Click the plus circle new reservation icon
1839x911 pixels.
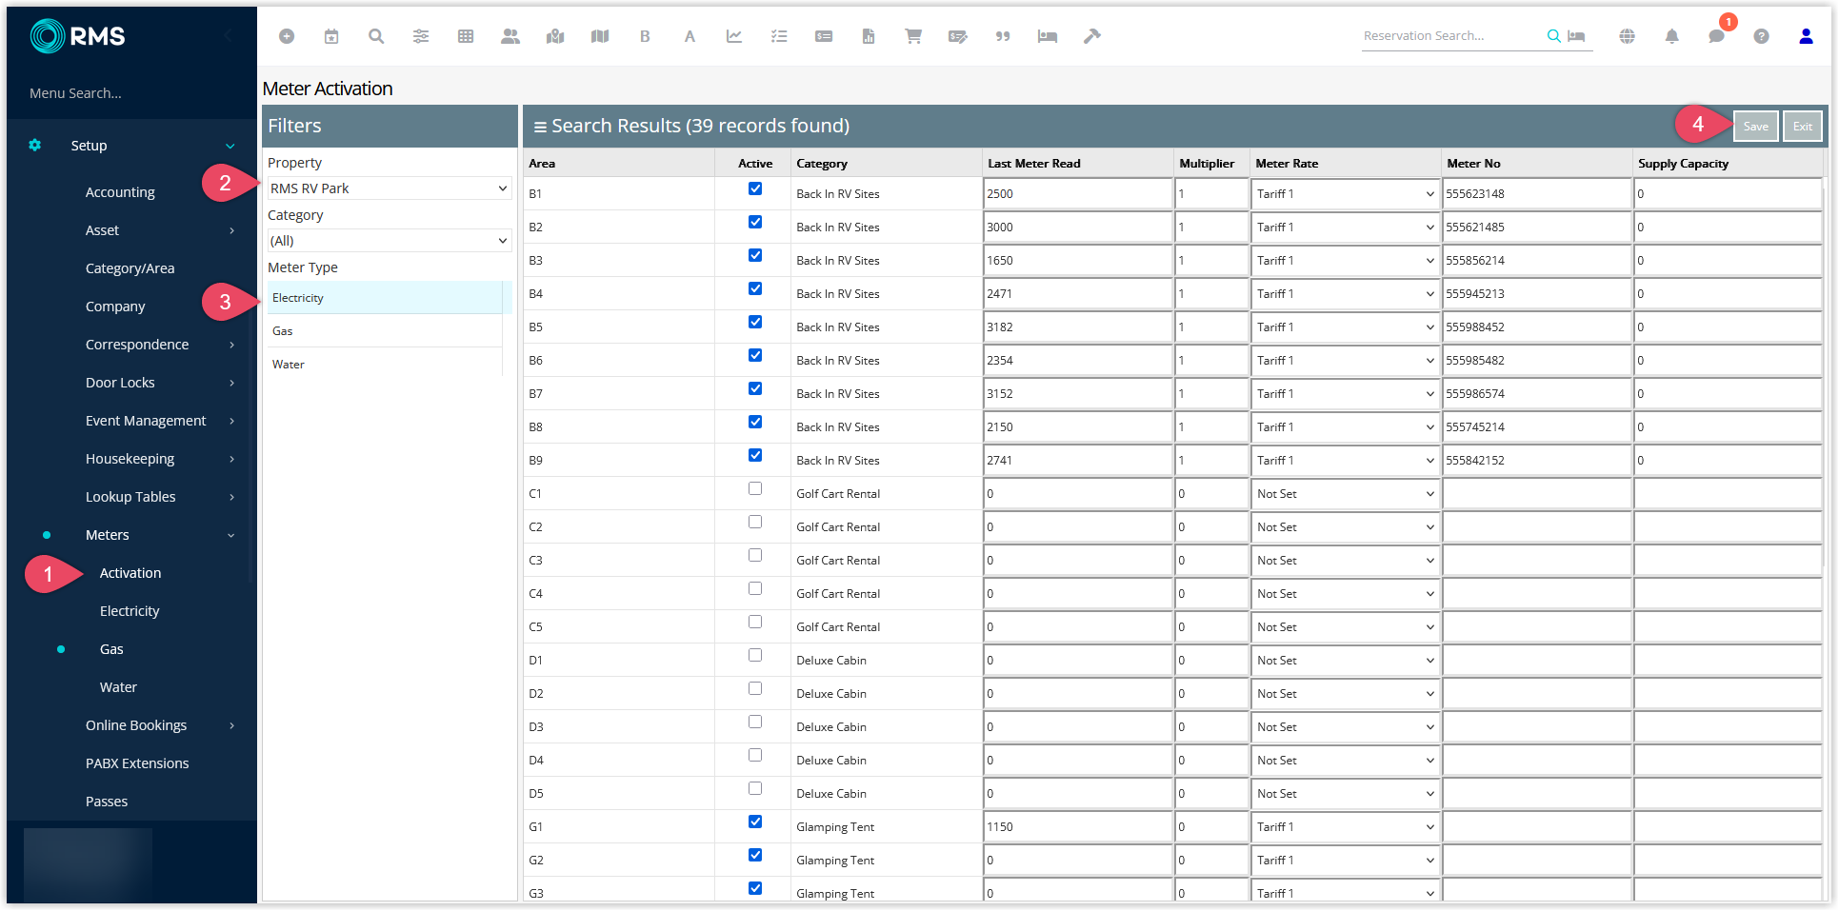click(287, 36)
